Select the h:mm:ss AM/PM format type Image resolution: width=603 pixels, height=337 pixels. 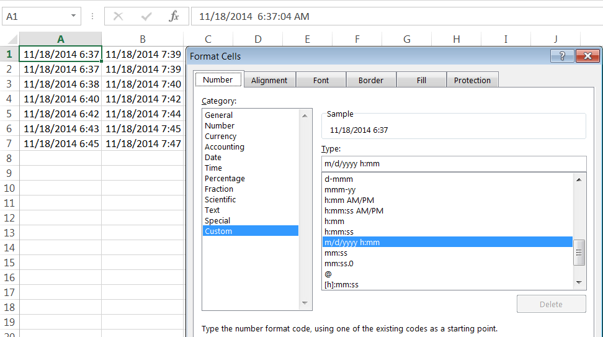354,211
